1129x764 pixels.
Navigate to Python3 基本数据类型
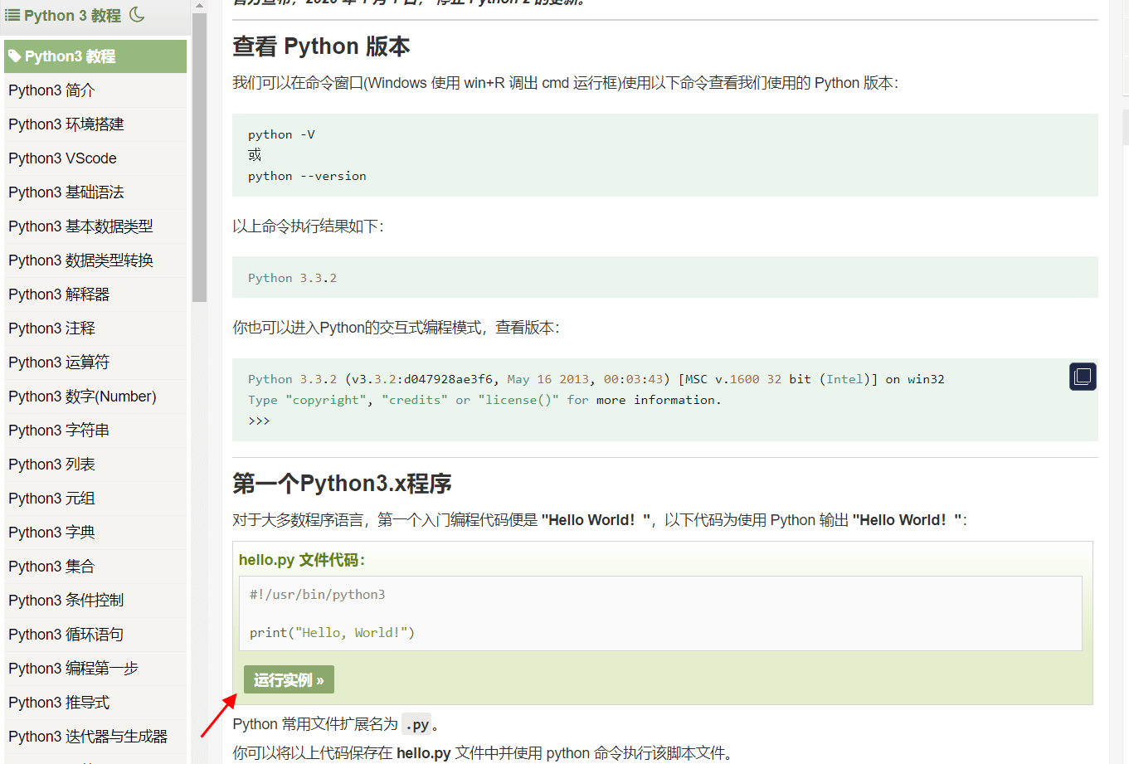point(80,226)
